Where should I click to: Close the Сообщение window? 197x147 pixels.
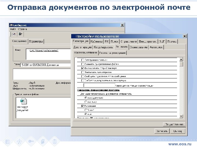pyautogui.click(x=122, y=25)
